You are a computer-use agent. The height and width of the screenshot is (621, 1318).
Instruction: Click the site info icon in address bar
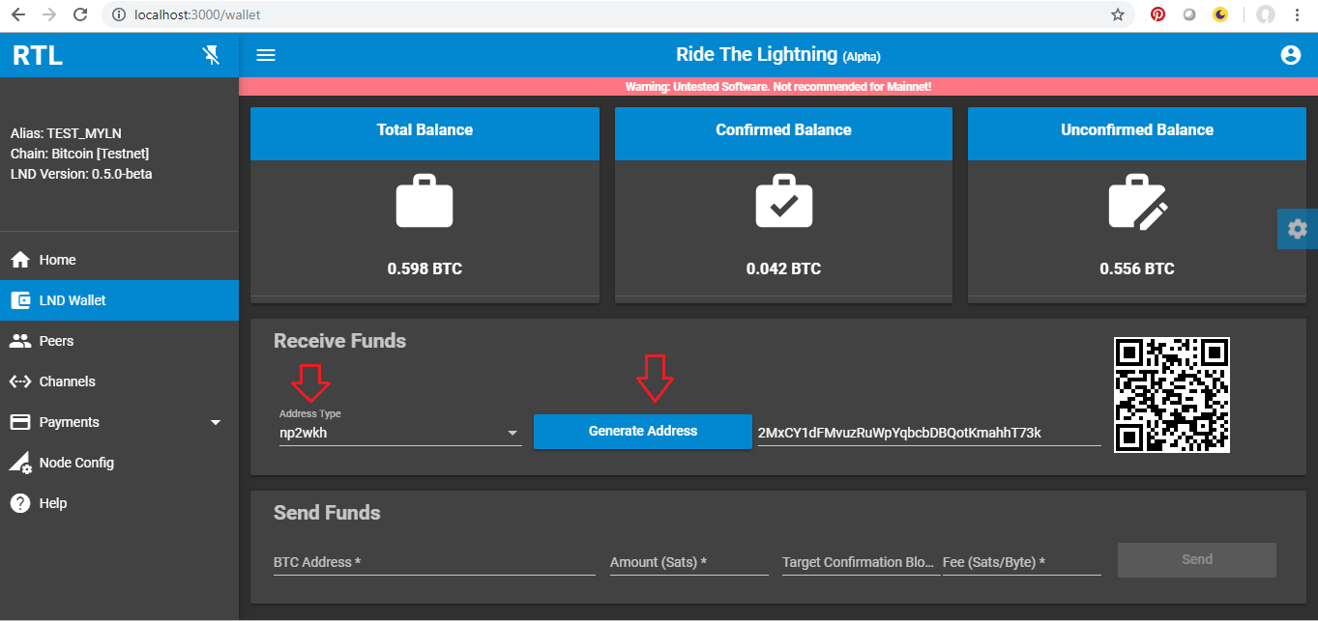(x=118, y=14)
